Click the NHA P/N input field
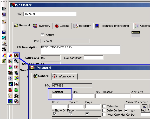The image size is (150, 119). point(140,96)
